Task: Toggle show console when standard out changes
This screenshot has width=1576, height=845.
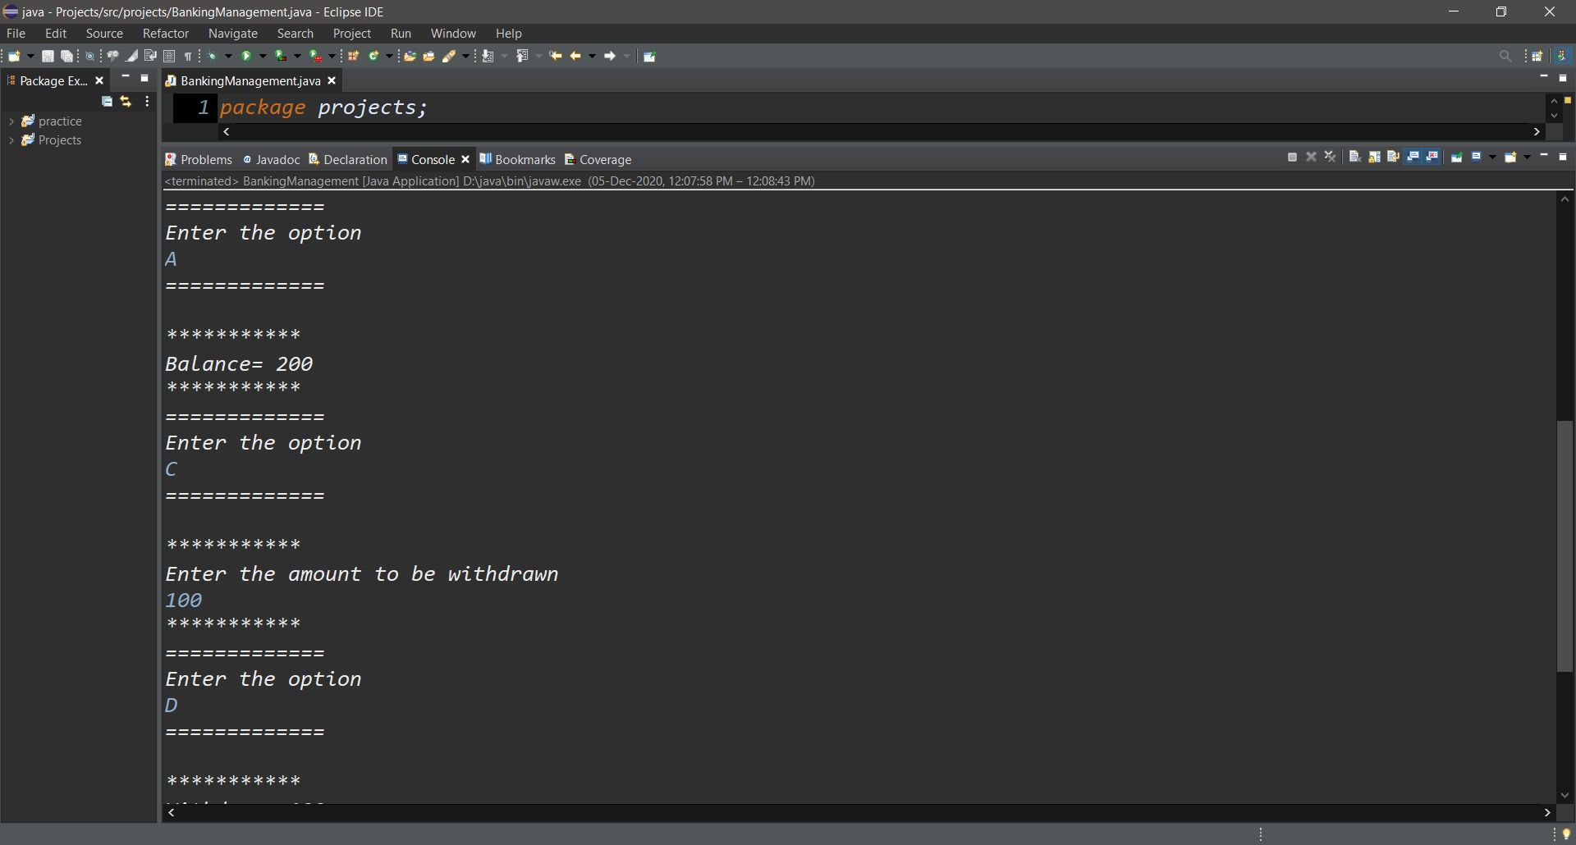Action: point(1413,157)
